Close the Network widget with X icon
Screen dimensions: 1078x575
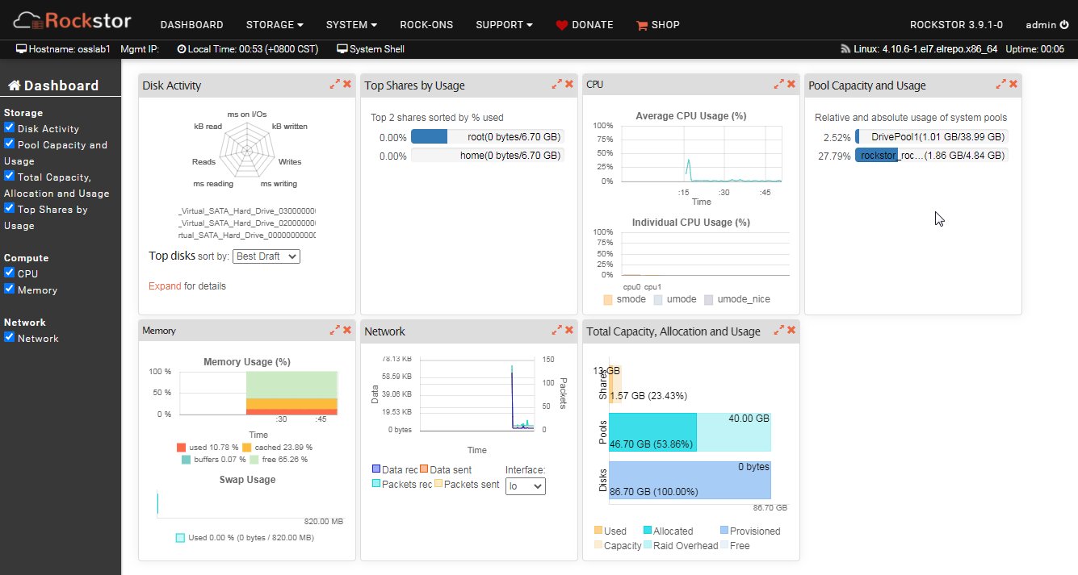569,330
